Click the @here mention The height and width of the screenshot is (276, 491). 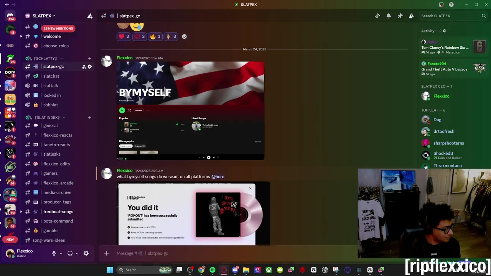(x=218, y=177)
